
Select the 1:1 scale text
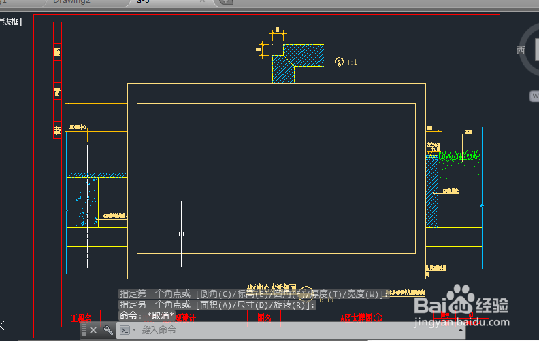point(352,62)
